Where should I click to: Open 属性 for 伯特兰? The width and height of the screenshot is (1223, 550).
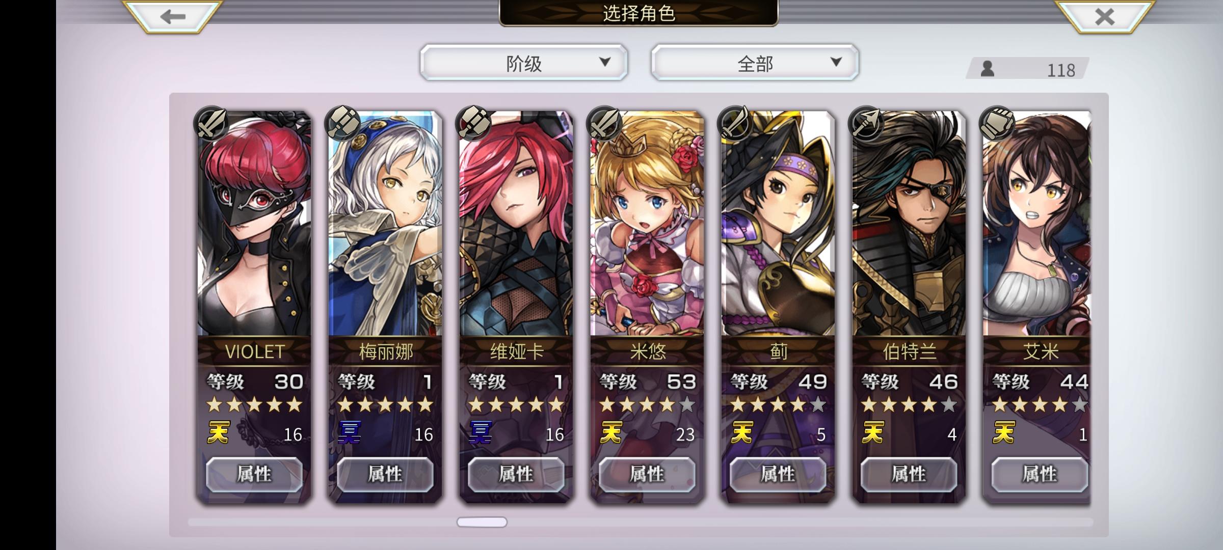(x=909, y=475)
